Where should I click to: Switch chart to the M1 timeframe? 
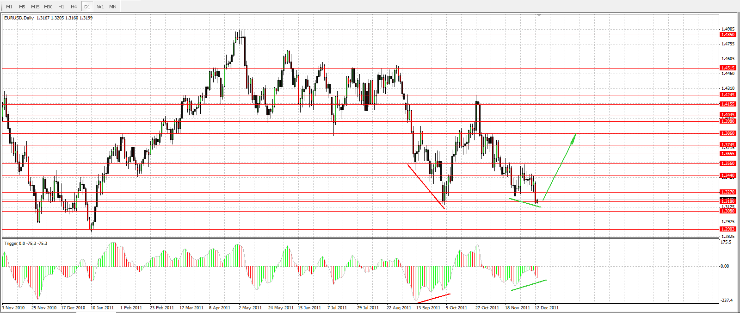9,6
